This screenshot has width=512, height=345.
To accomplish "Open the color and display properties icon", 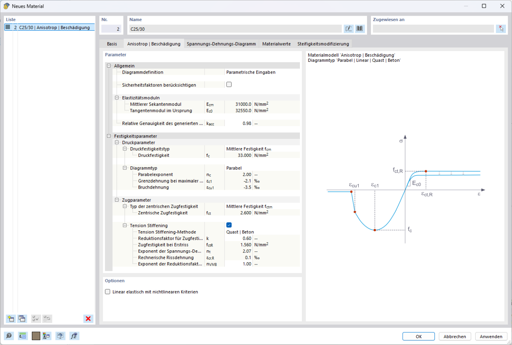I will coord(46,336).
